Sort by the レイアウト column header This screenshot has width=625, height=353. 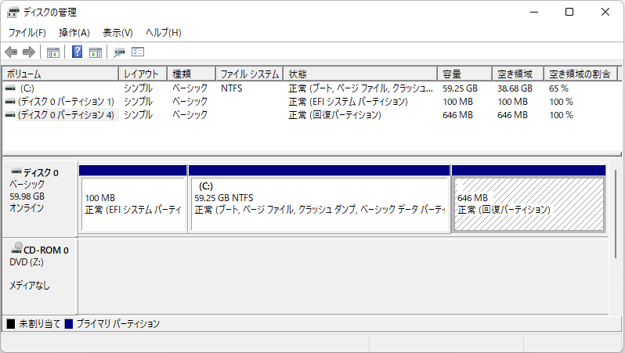(143, 74)
